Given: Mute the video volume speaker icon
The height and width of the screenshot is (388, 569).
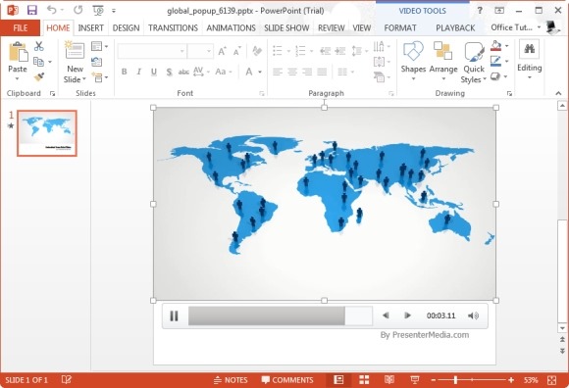Looking at the screenshot, I should [473, 315].
